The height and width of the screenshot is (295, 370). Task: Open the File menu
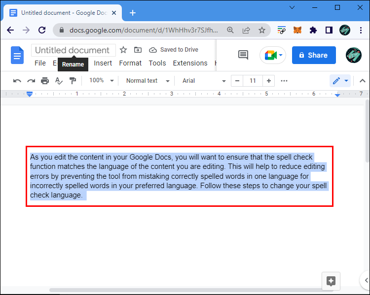pyautogui.click(x=40, y=63)
